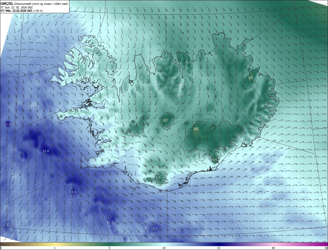Pick the 13.5 value label on the map

click(x=10, y=224)
